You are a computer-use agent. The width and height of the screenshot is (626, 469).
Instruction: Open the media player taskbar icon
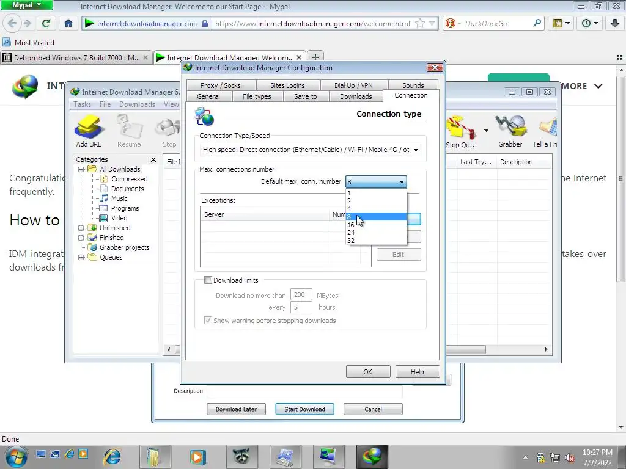coord(198,457)
